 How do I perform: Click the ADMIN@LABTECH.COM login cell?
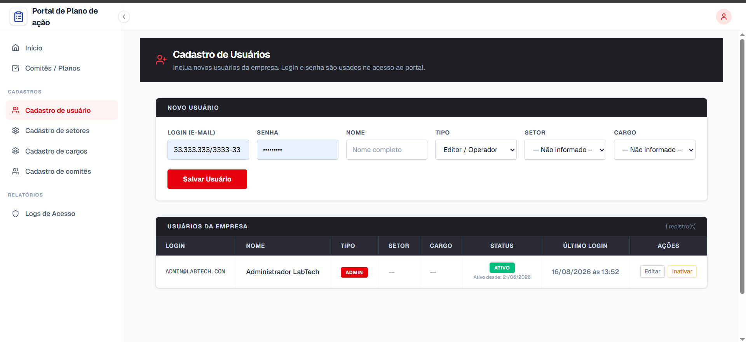(195, 271)
